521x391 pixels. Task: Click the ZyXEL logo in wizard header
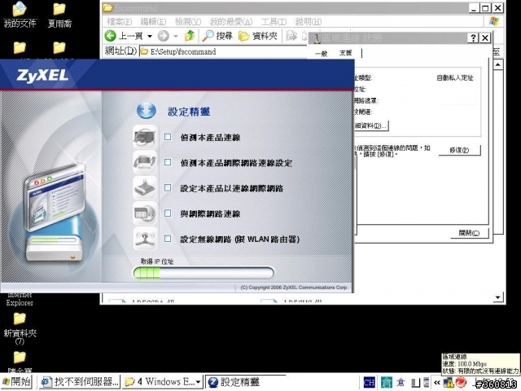(42, 76)
